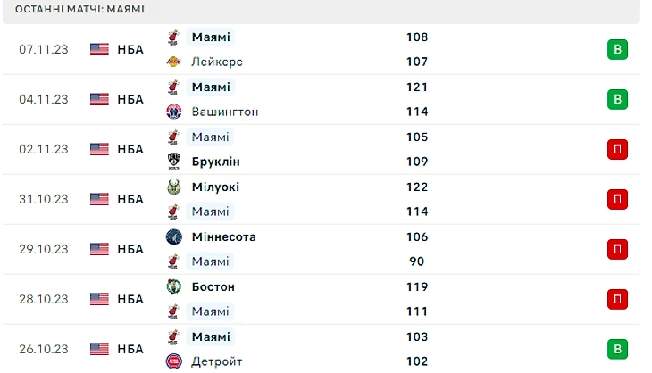Screen dimensions: 652x373
Task: Open the Лейкерс team link
Action: 217,62
